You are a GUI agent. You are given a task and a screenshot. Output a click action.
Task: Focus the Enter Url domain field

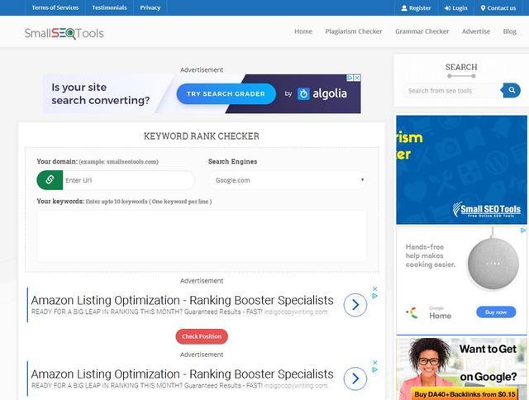(x=128, y=180)
